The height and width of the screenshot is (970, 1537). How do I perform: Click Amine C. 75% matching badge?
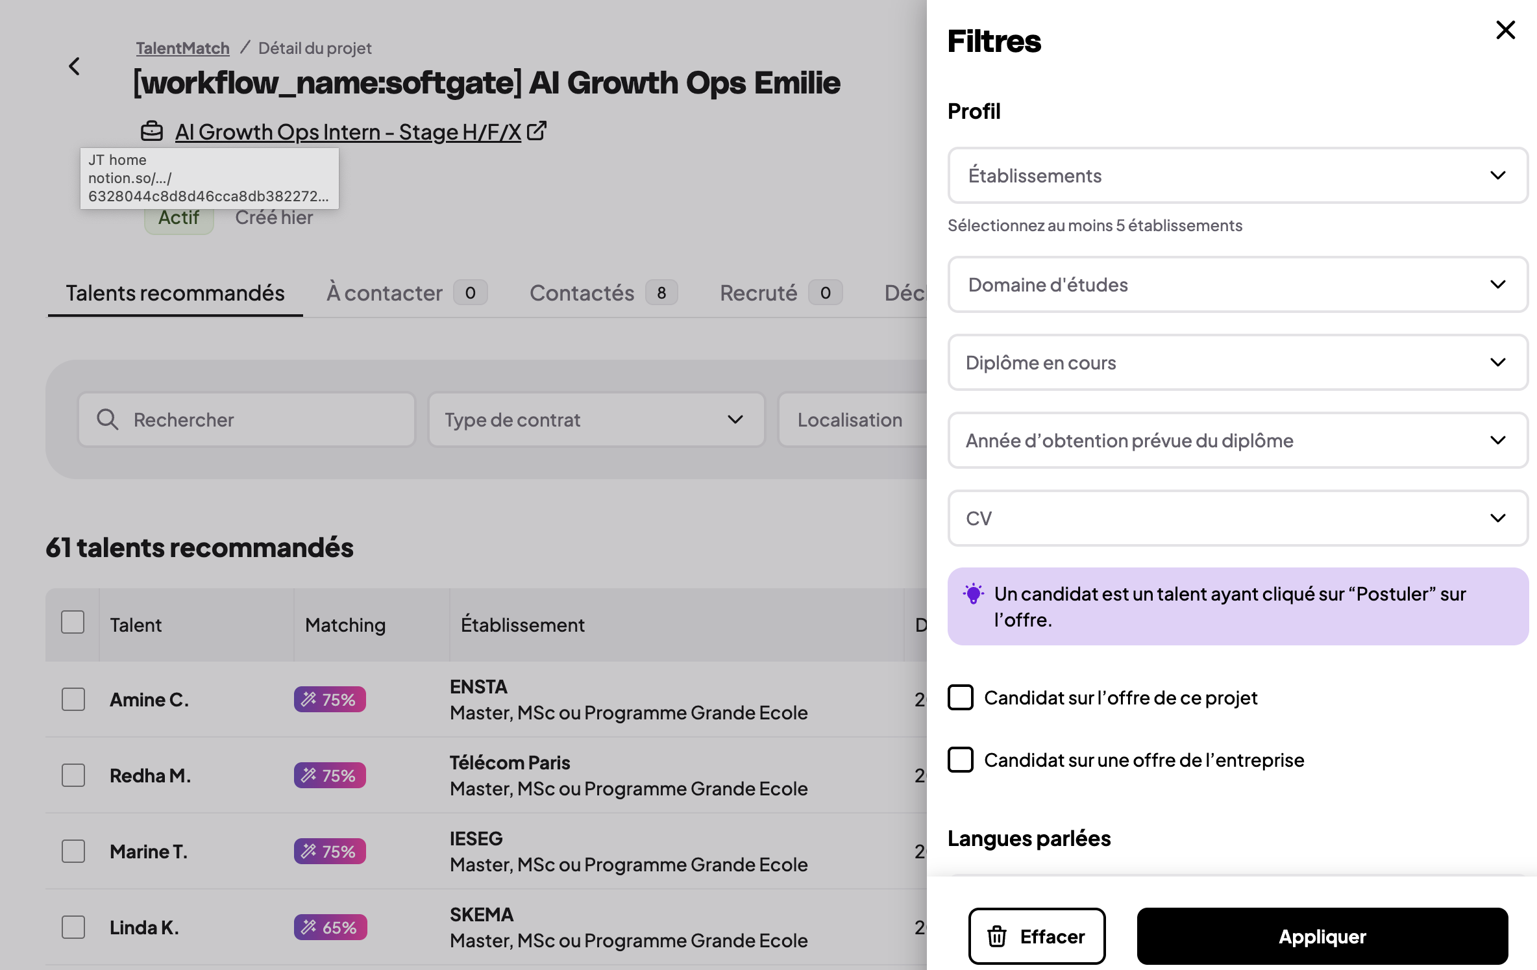(330, 699)
